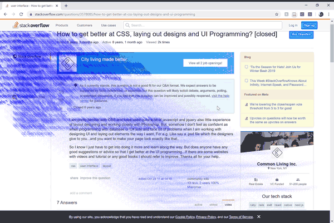Sort answers by the votes tab
Screen dimensions: 334x223
(228, 205)
